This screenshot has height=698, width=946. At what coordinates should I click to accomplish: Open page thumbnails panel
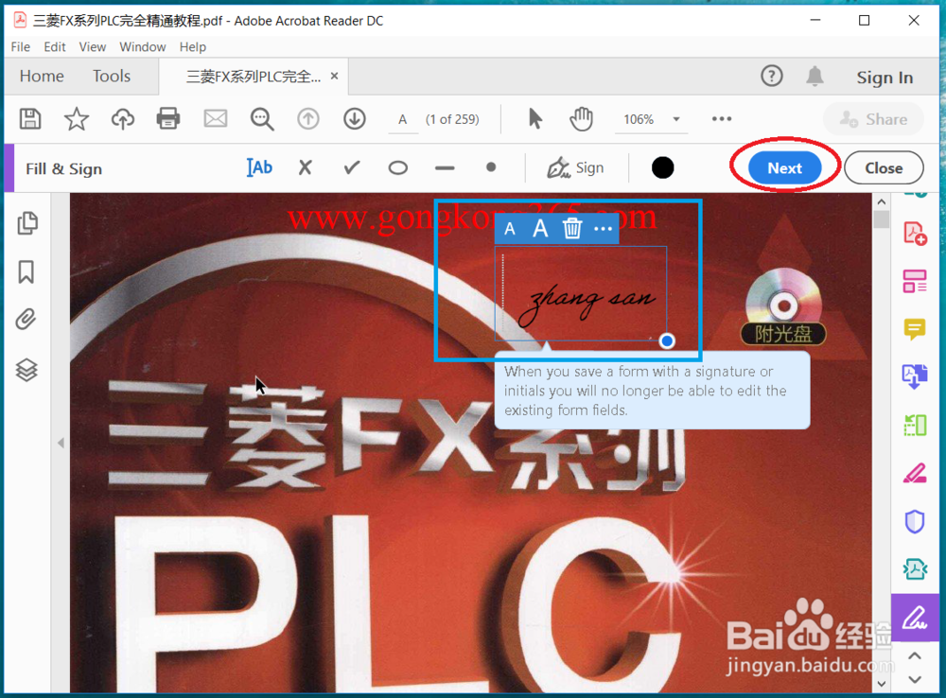click(27, 223)
